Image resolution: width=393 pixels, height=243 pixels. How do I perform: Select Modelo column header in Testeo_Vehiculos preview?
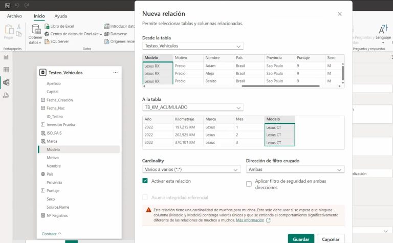pos(158,58)
